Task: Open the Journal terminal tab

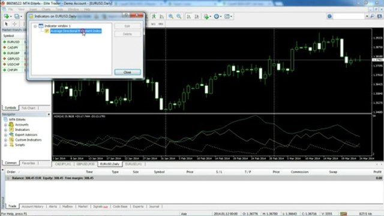Action: (154, 206)
